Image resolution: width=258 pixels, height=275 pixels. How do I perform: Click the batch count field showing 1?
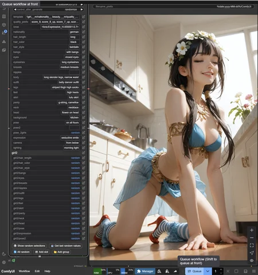tap(216, 271)
